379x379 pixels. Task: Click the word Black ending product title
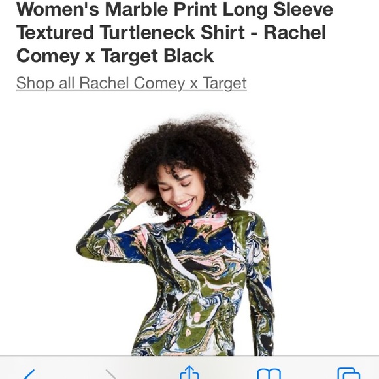coord(188,56)
